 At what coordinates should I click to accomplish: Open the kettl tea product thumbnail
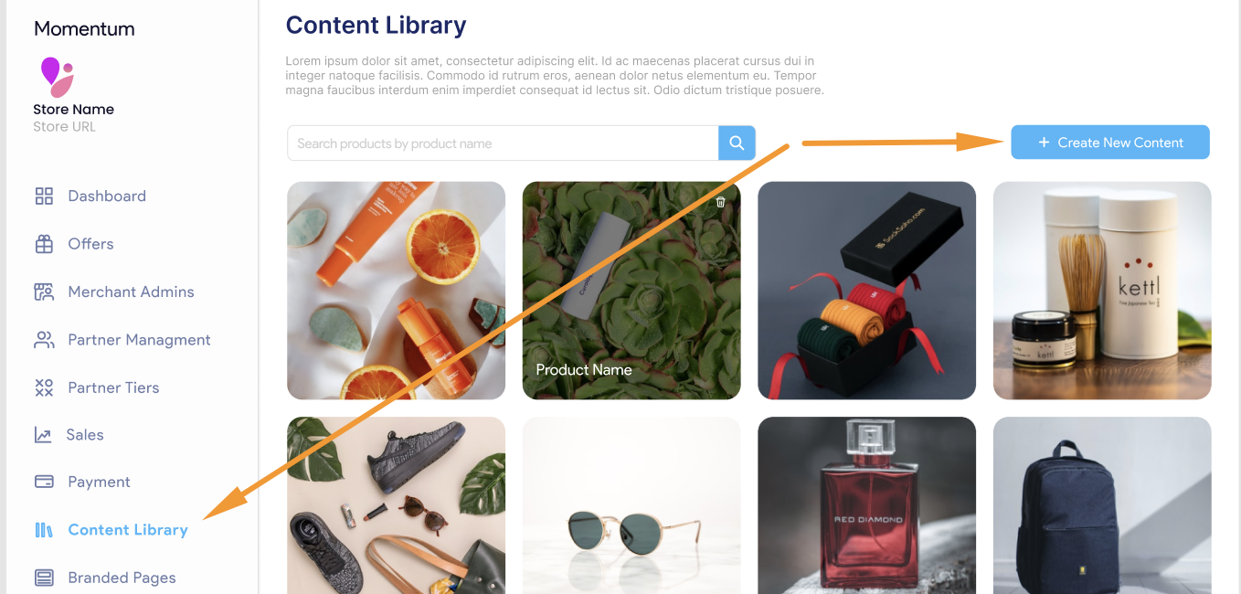click(x=1102, y=291)
